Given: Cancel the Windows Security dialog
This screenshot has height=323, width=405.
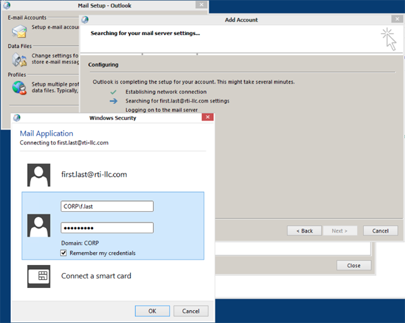Looking at the screenshot, I should pos(191,311).
